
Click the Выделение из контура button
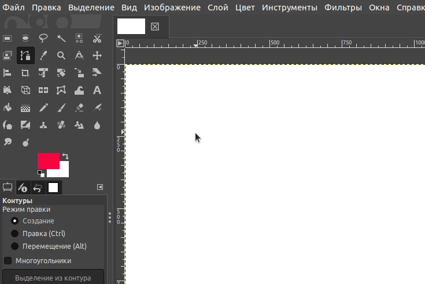click(53, 277)
